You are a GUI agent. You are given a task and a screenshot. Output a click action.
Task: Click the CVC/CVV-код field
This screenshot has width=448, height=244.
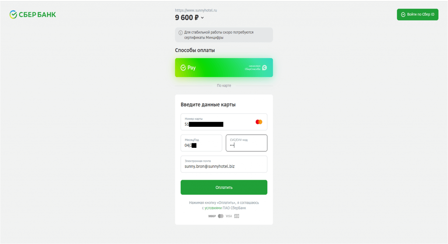point(246,143)
